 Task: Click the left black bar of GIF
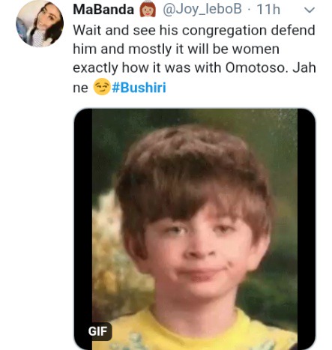click(x=83, y=229)
